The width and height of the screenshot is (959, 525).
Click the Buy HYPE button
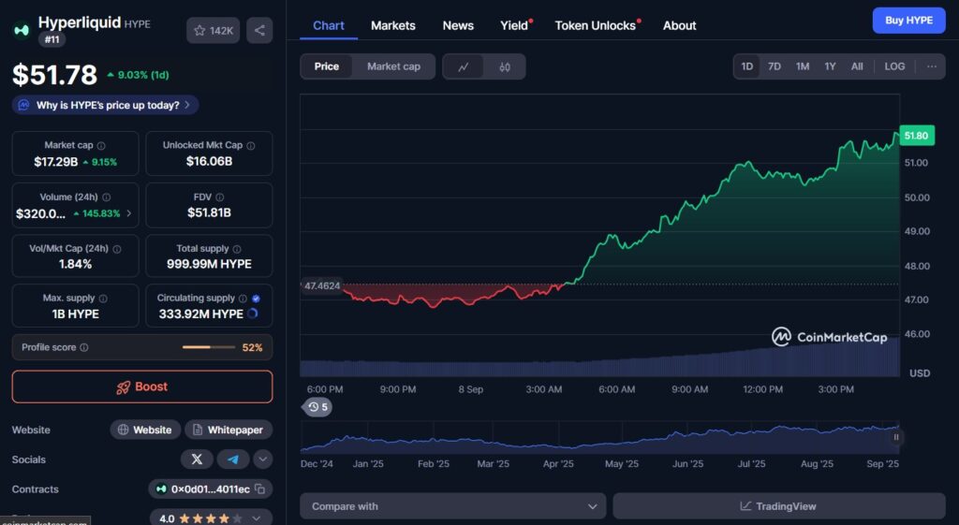point(908,21)
